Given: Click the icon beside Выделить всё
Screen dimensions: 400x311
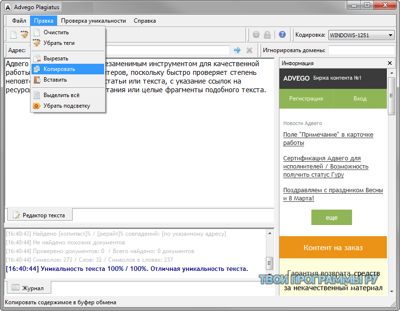Looking at the screenshot, I should point(37,95).
